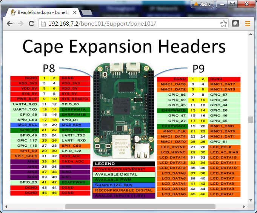Open a new tab with the blank tab button
257x213 pixels.
pyautogui.click(x=86, y=12)
